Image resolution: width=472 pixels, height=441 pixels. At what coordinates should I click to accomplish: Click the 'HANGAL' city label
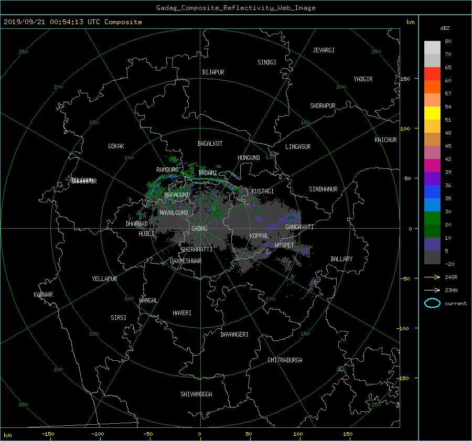coord(148,300)
